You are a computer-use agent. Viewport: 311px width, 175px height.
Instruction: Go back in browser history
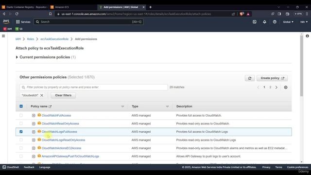[4, 14]
